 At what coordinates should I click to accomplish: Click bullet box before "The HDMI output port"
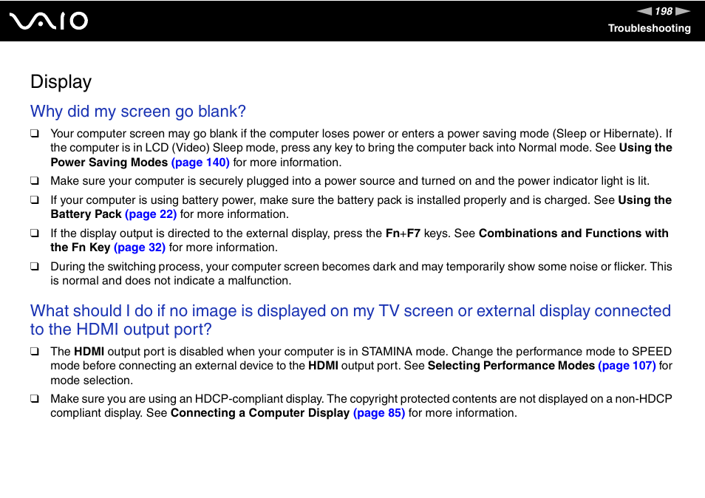coord(35,351)
